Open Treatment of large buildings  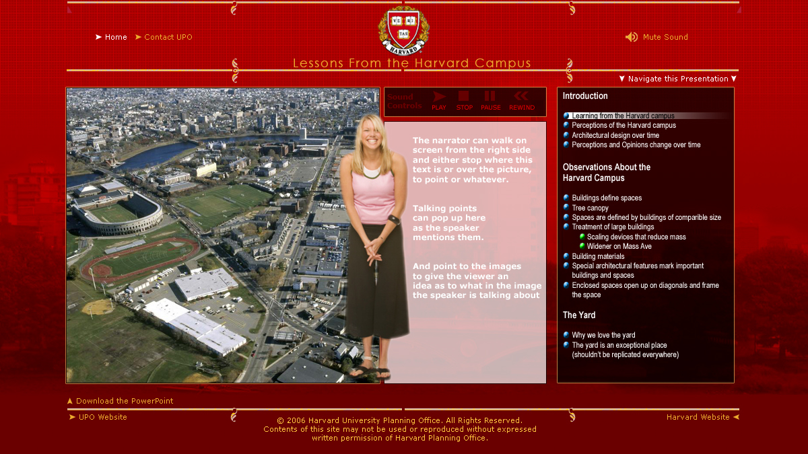pyautogui.click(x=613, y=227)
